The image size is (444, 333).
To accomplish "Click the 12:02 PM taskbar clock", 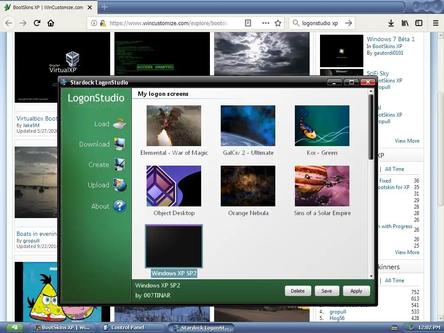I will [429, 328].
